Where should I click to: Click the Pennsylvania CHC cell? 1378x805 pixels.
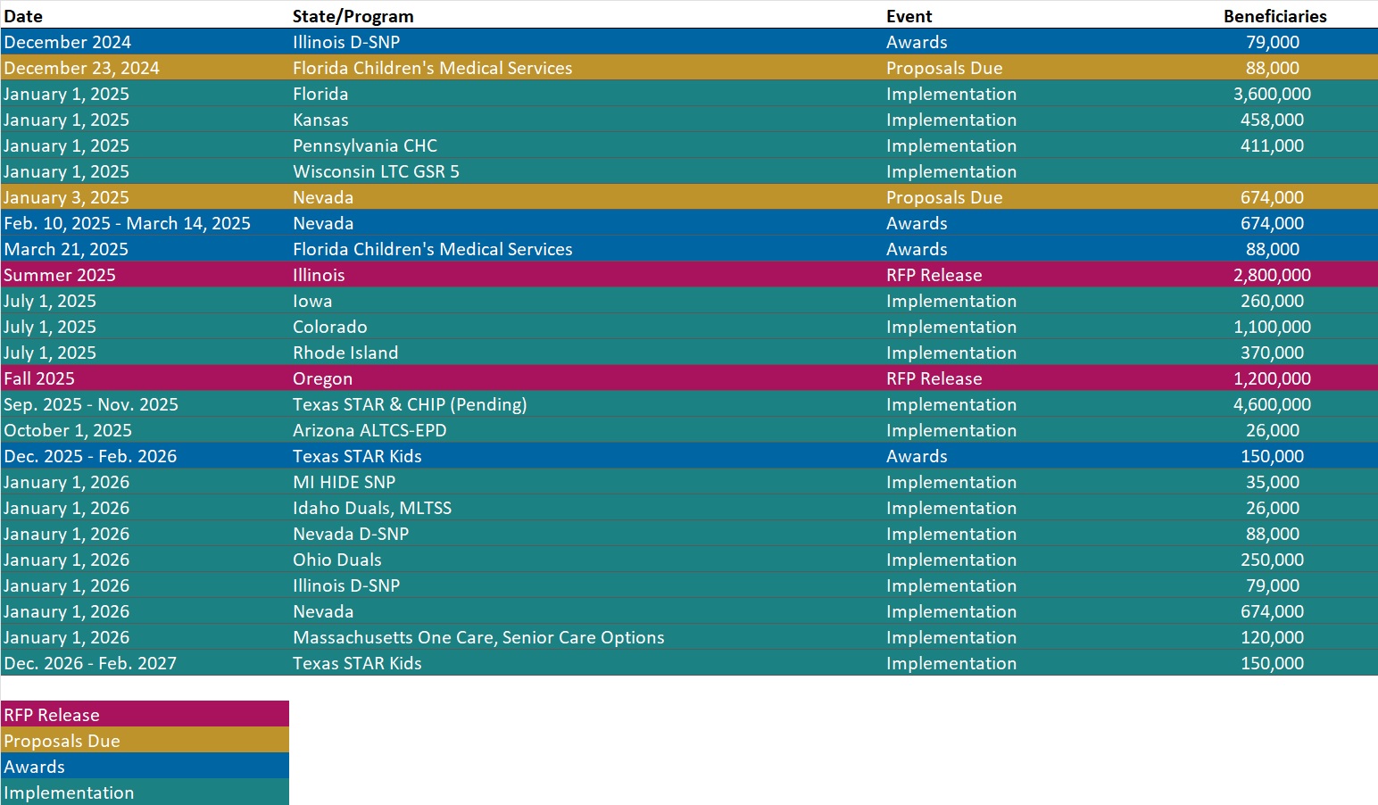pos(365,145)
